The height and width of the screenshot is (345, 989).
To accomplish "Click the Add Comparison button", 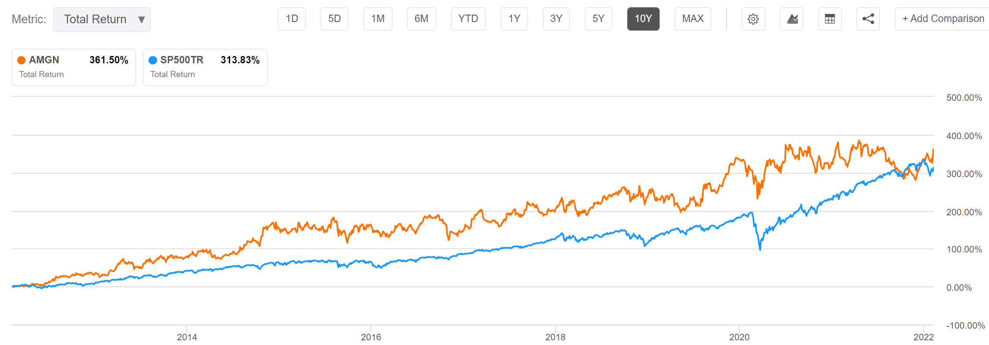I will (x=943, y=19).
